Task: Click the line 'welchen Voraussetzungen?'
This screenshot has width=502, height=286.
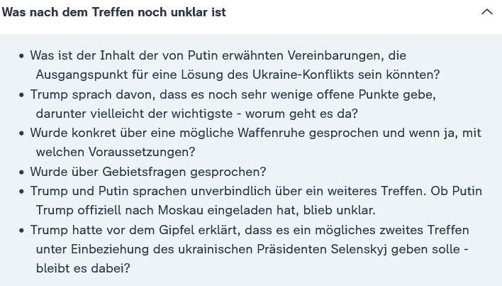Action: pyautogui.click(x=116, y=152)
